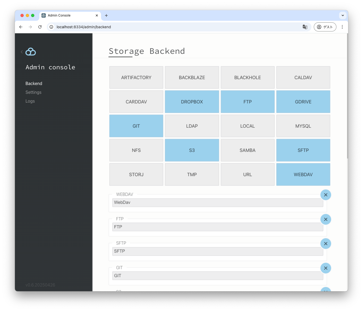Enable the LOCAL storage backend
The width and height of the screenshot is (363, 311).
click(x=247, y=126)
